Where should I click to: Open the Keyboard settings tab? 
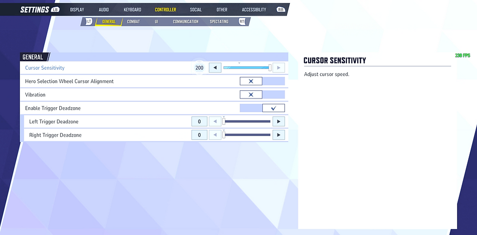point(132,10)
